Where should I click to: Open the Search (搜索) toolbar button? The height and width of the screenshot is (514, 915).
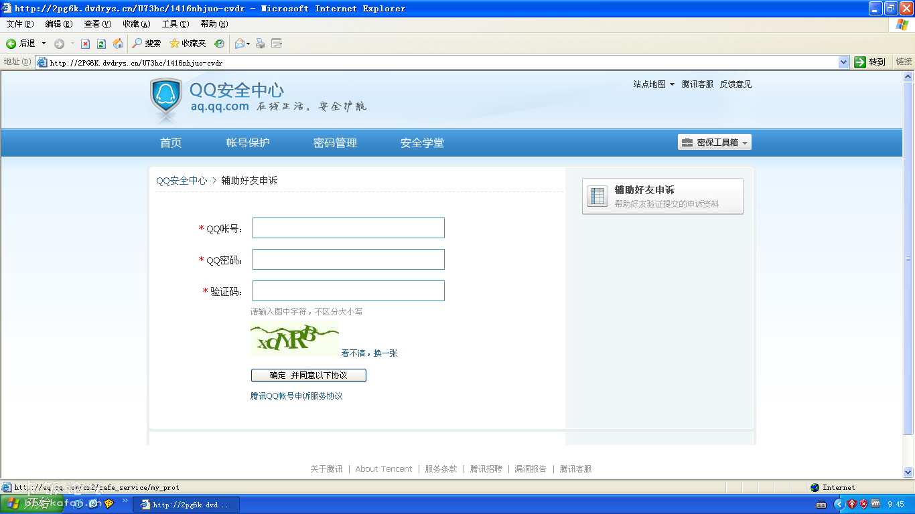coord(147,44)
